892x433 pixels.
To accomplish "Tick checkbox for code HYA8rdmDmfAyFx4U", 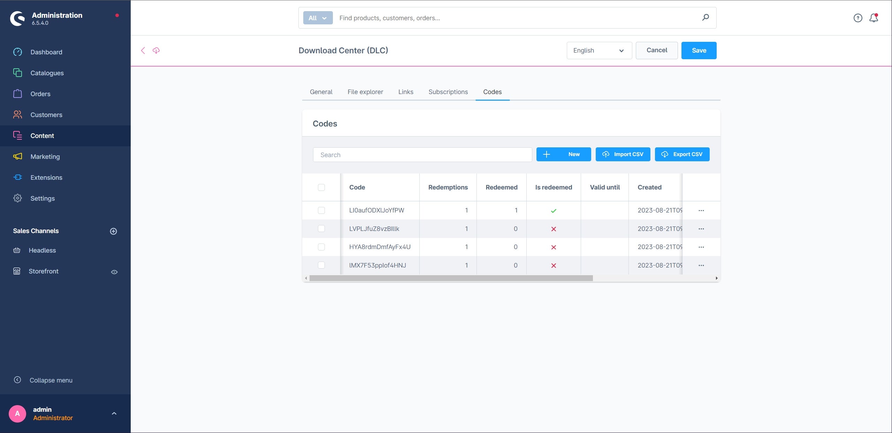I will click(321, 247).
